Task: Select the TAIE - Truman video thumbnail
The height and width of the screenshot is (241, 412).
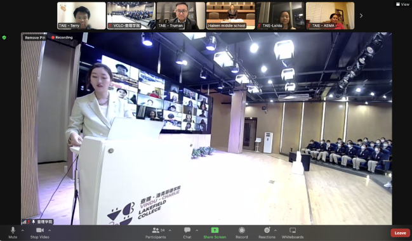Action: pos(181,15)
